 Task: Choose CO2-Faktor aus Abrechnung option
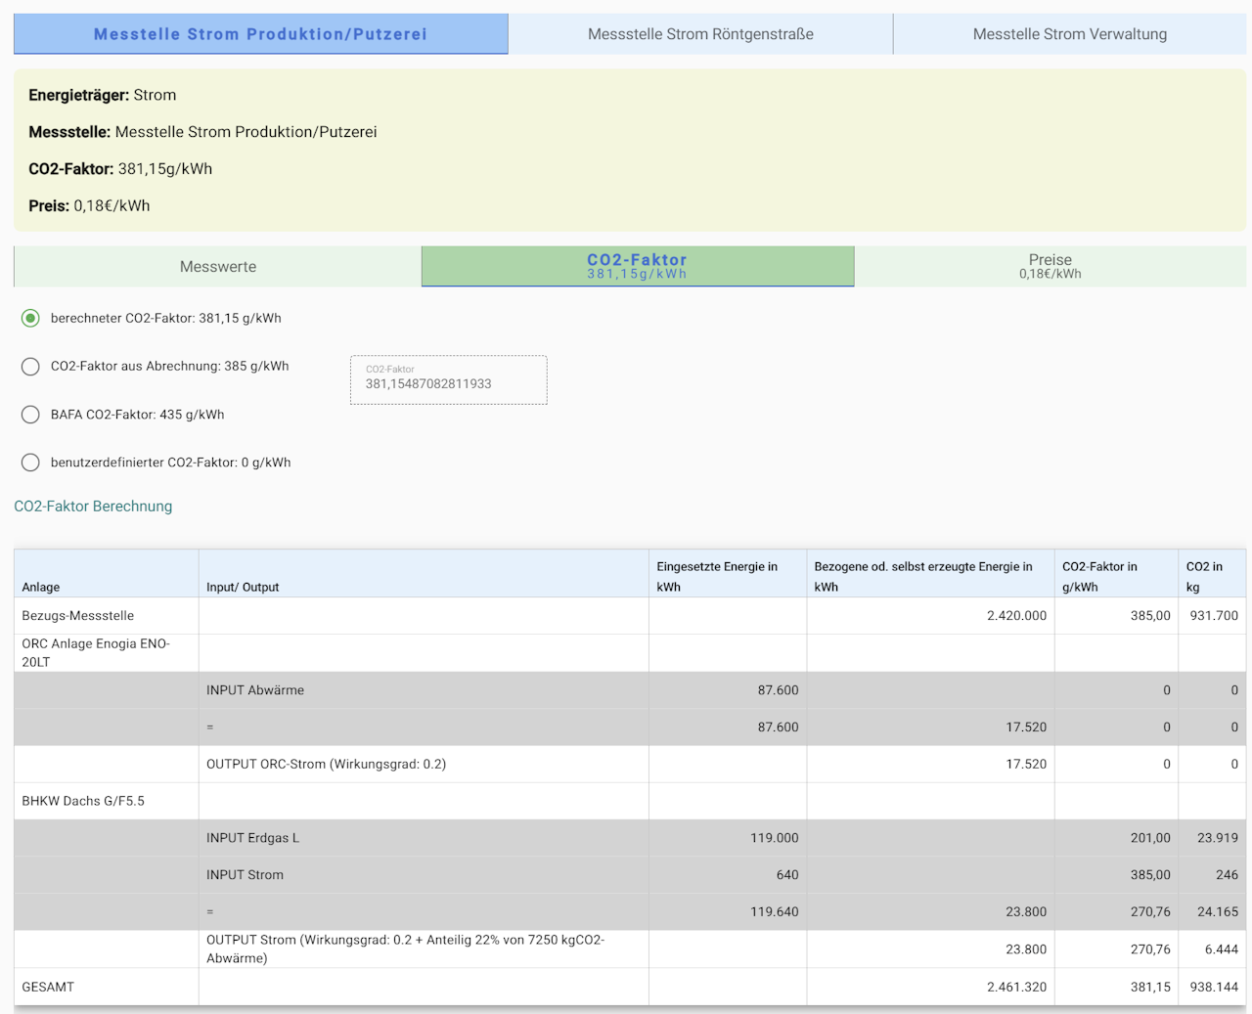pyautogui.click(x=31, y=367)
